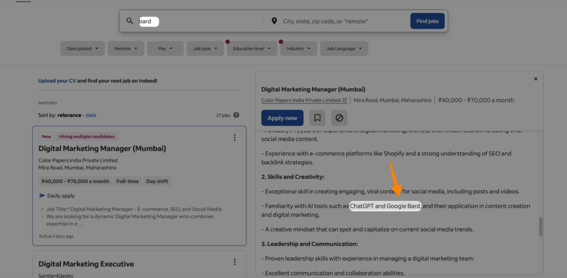The width and height of the screenshot is (567, 278).
Task: Expand the Date posted filter
Action: 82,49
